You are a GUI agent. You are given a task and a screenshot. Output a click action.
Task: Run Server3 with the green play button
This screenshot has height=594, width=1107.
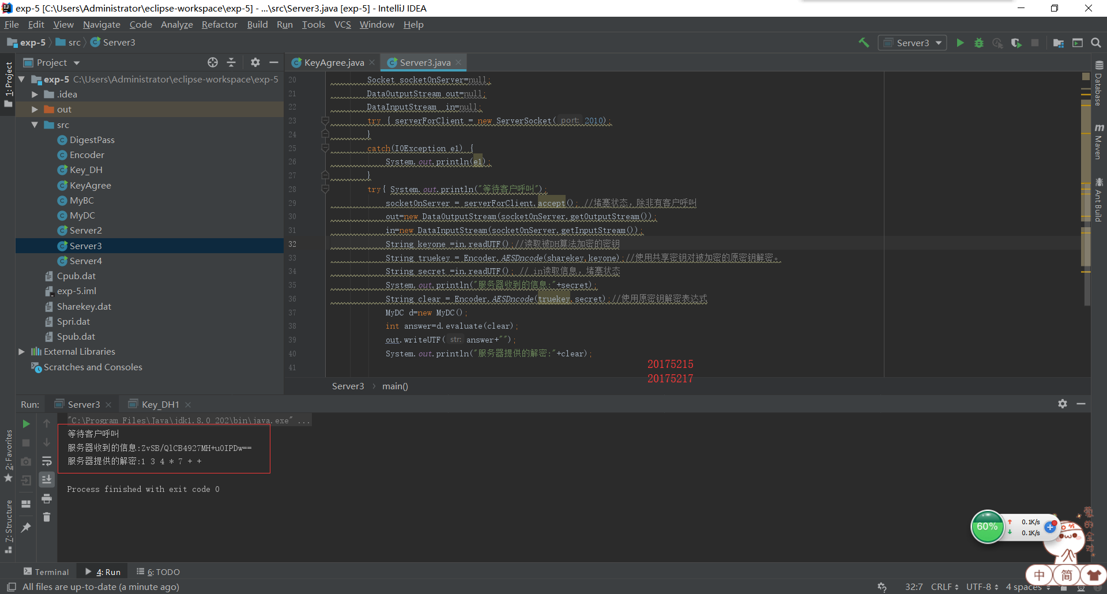pos(960,43)
